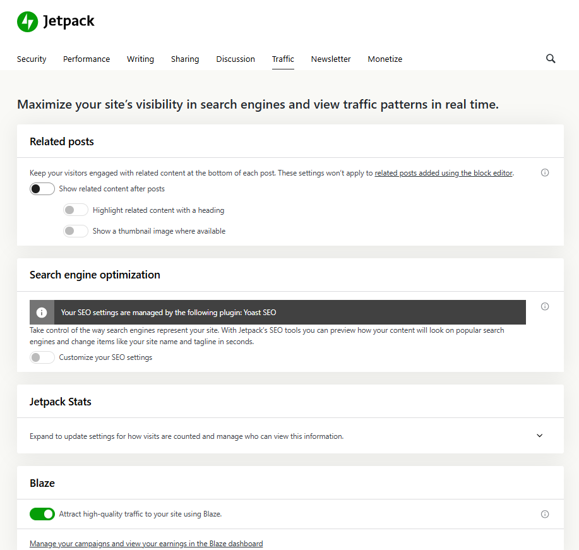Switch to the Security tab
This screenshot has height=550, width=579.
coord(31,59)
